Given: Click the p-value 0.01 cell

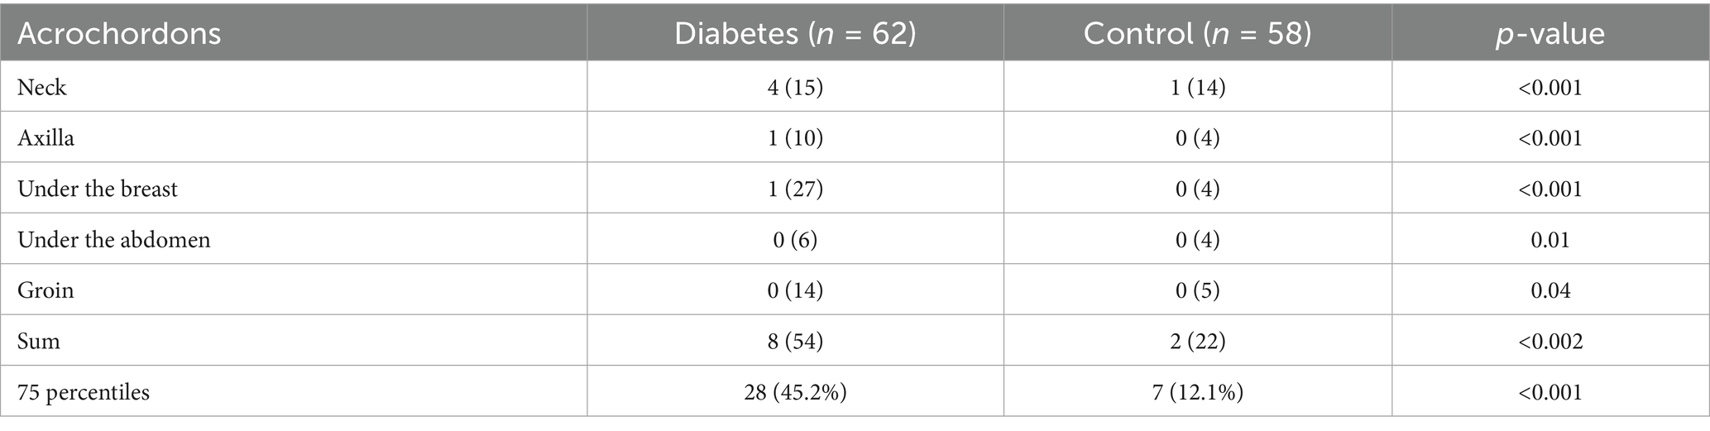Looking at the screenshot, I should (x=1550, y=240).
